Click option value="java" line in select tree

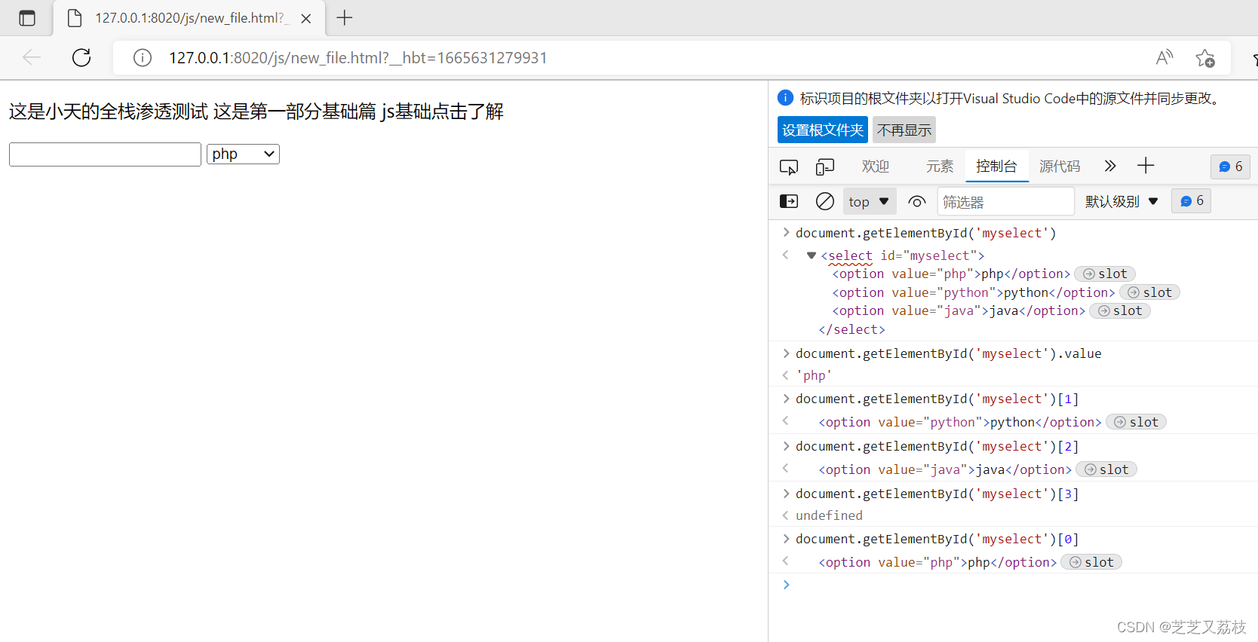click(x=959, y=310)
